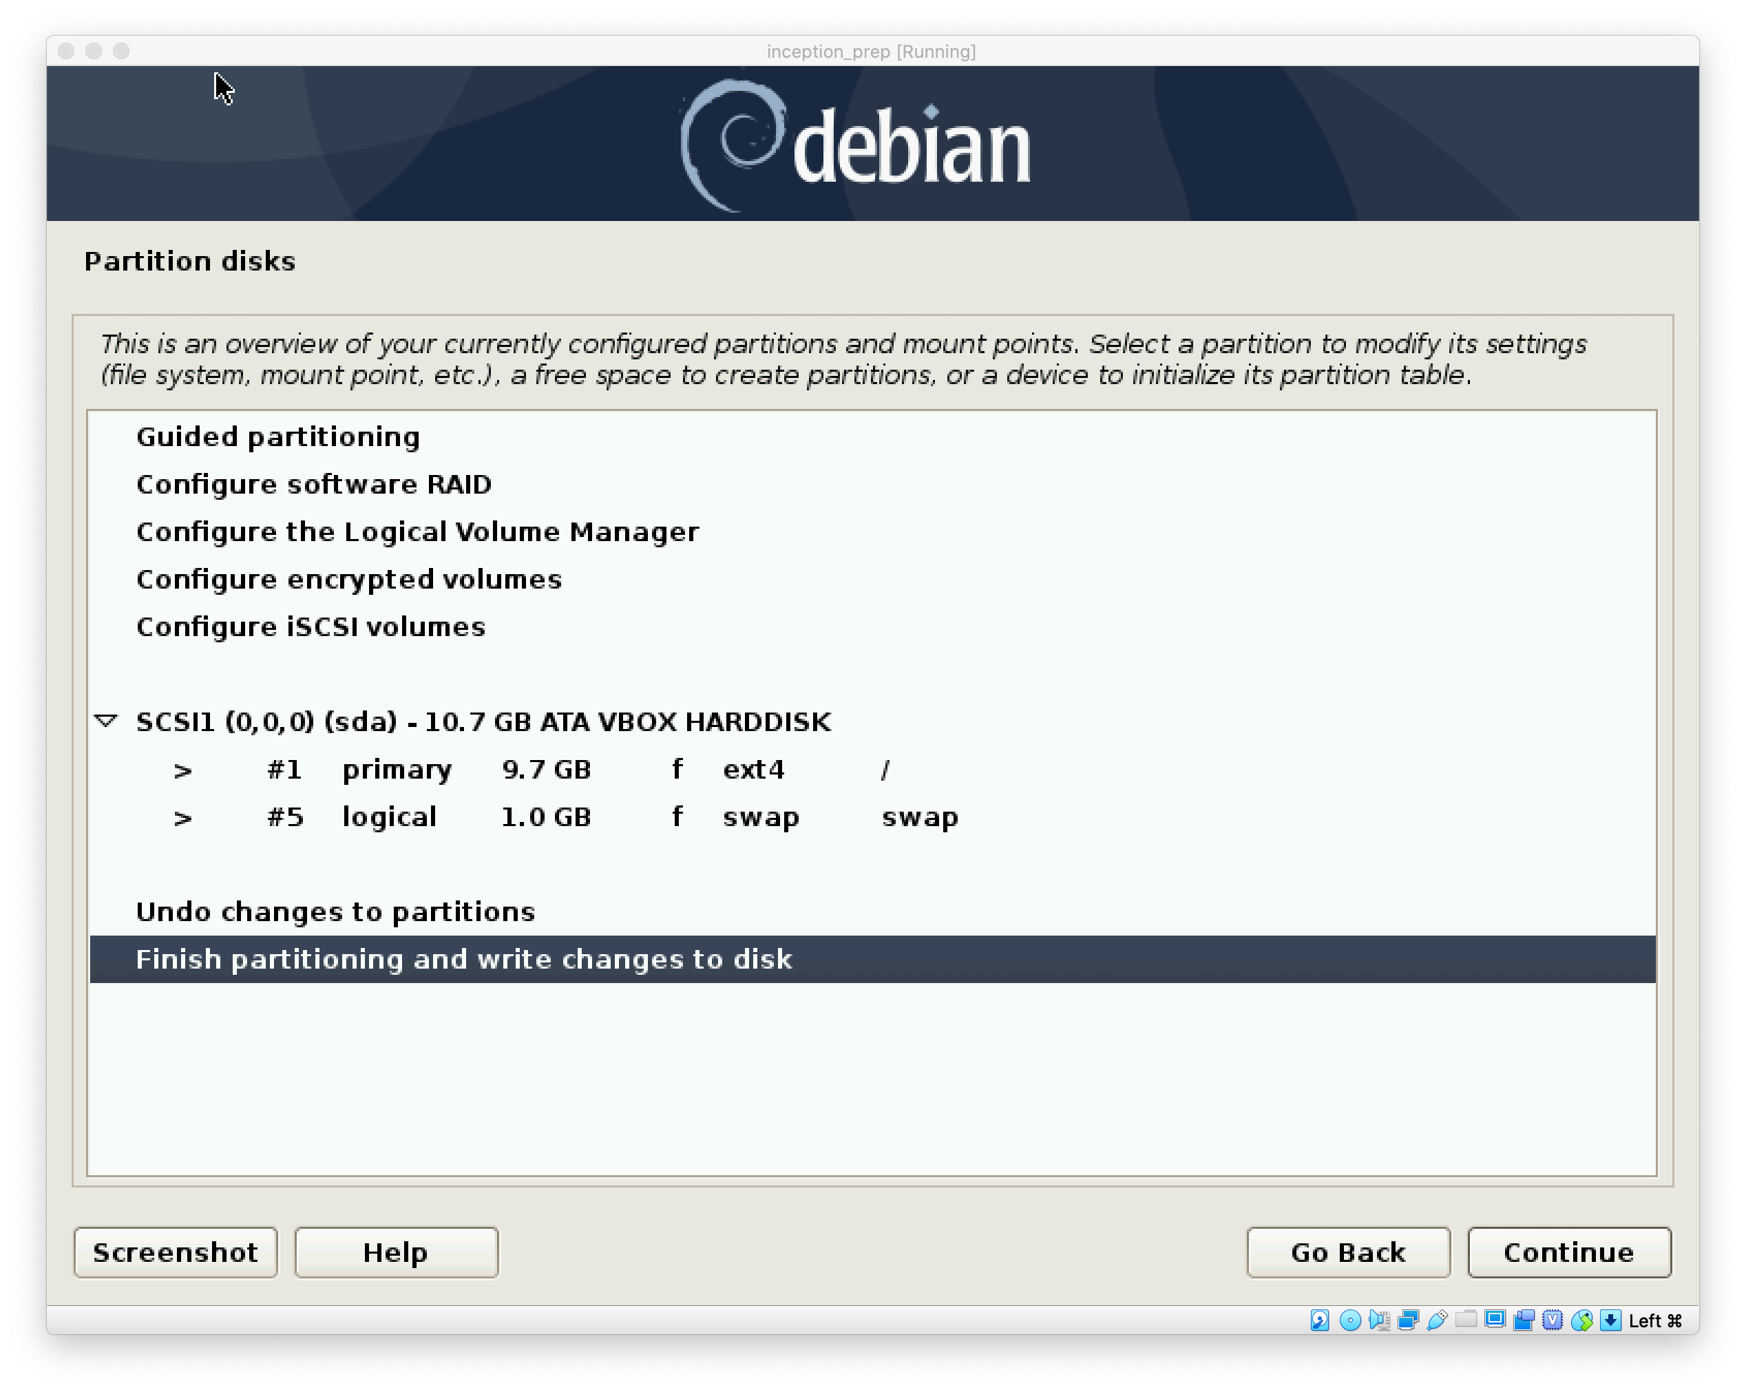Select Finish partitioning and write changes to disk
This screenshot has height=1392, width=1746.
872,960
